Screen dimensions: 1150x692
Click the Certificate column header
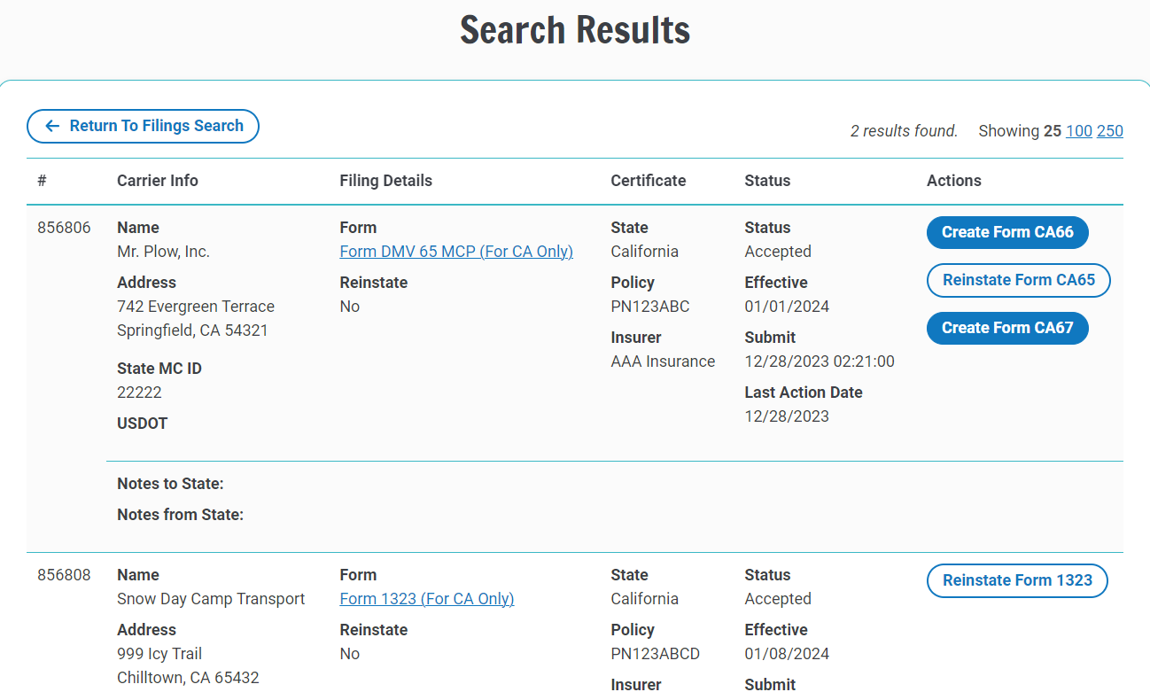[648, 180]
